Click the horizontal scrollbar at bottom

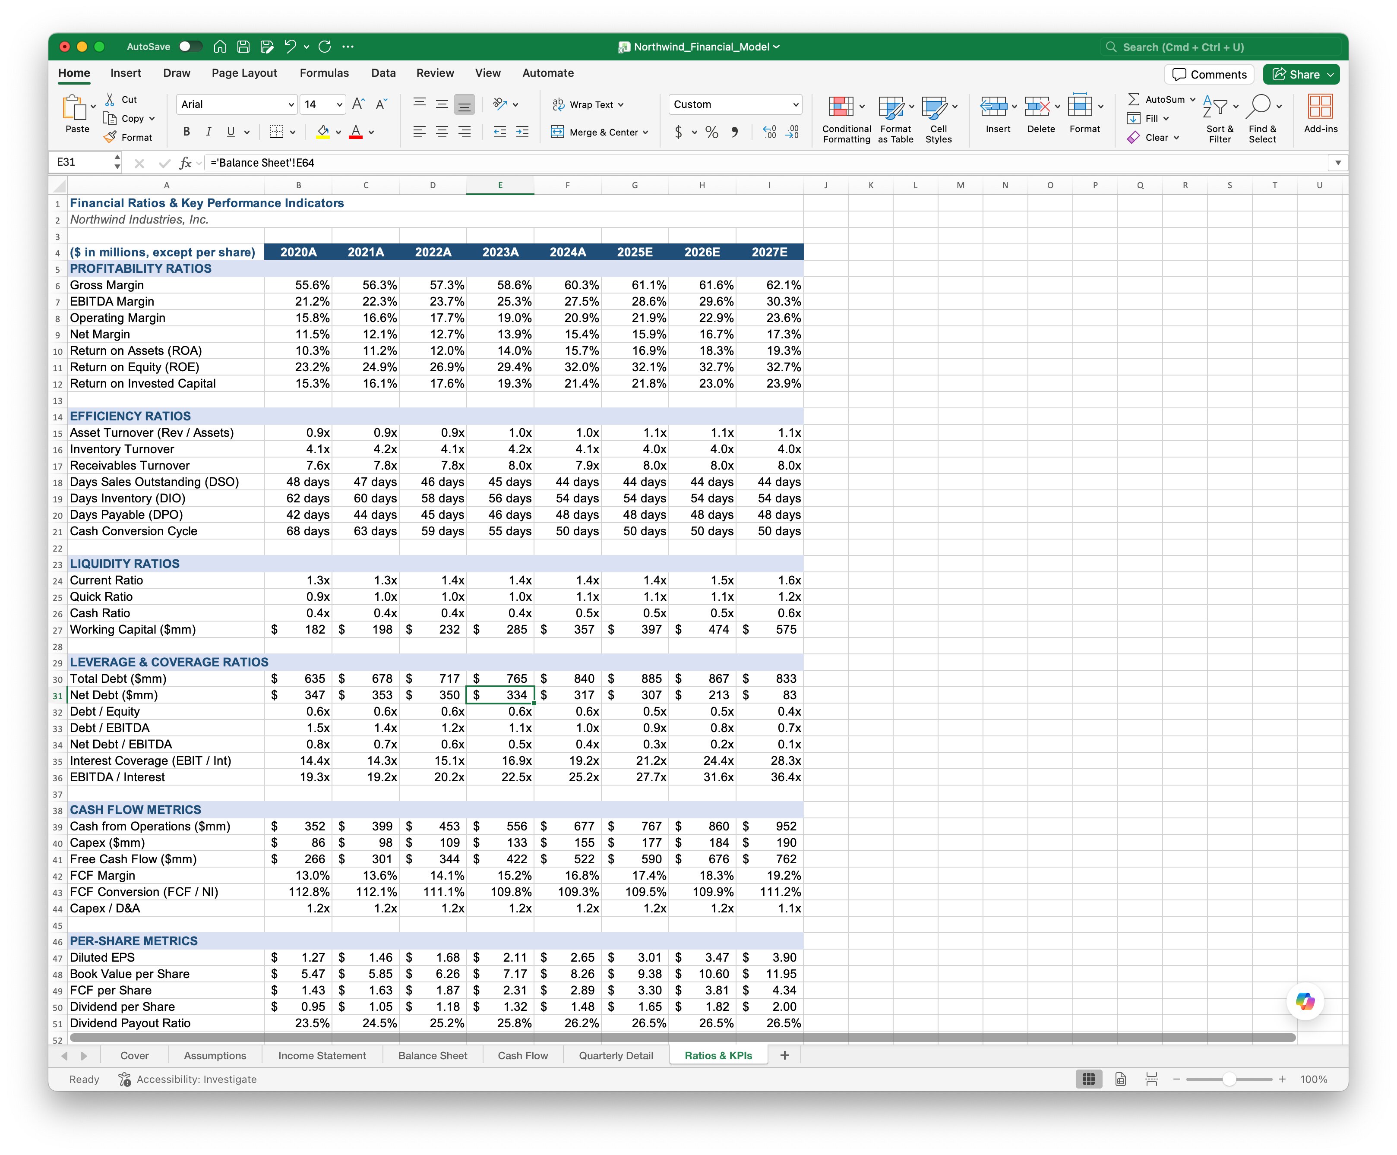click(683, 1037)
